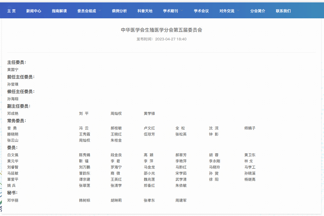Viewport: 324px width, 216px height.
Task: Expand the chevron beside 对外交流
Action: (x=238, y=11)
